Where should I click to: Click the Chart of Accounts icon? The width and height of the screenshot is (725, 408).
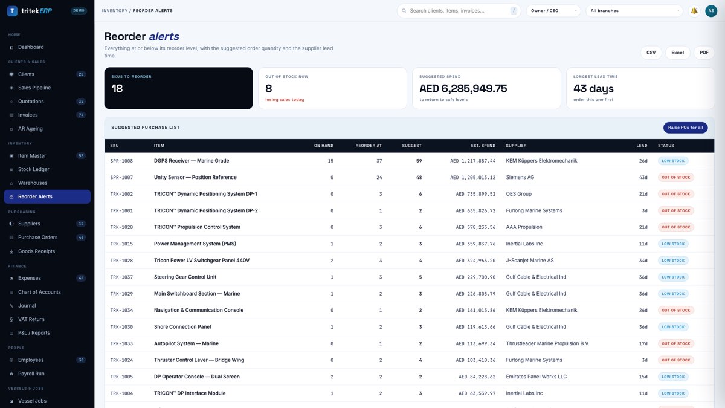[x=11, y=292]
